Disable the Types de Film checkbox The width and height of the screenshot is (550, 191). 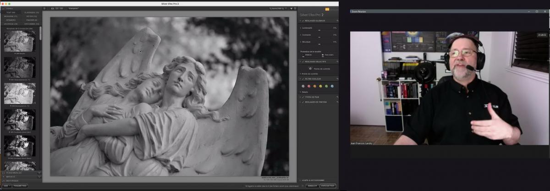(303, 97)
